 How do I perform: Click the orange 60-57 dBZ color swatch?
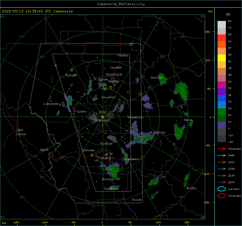222,45
